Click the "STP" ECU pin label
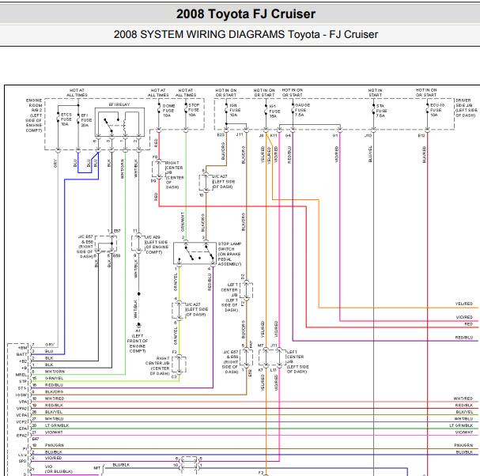The image size is (480, 476). [x=23, y=381]
